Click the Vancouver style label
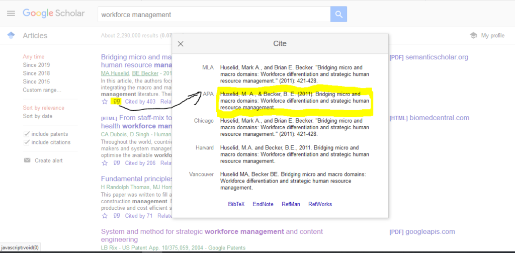Viewport: 515px width, 253px height. (201, 175)
